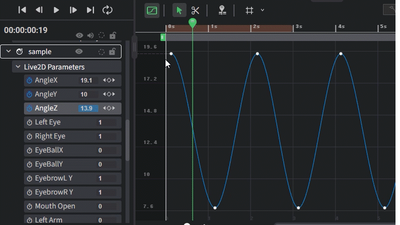The image size is (400, 225).
Task: Select the Live2D Parameters label
Action: (x=54, y=67)
